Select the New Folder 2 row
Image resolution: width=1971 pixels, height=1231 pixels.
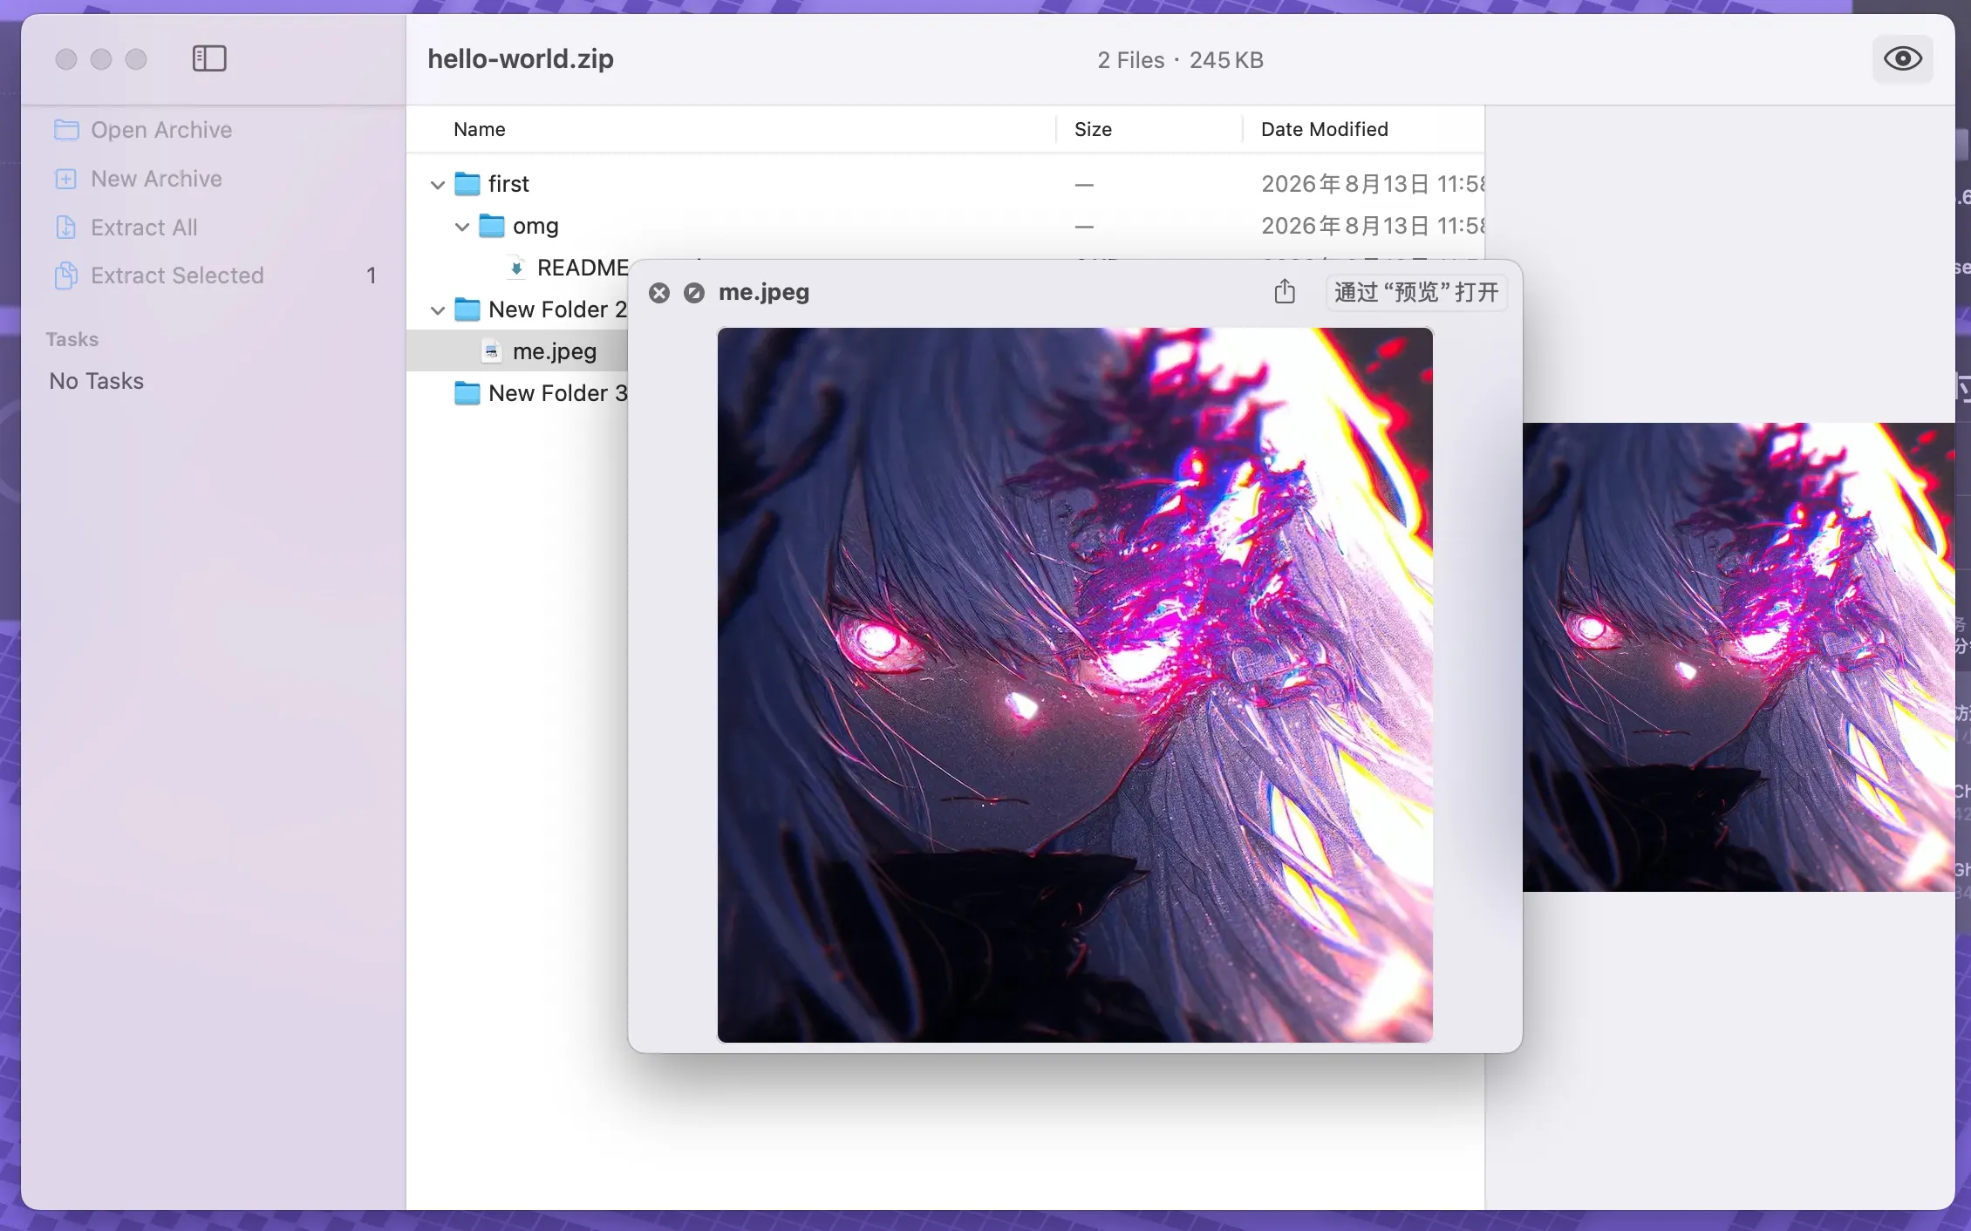tap(518, 309)
